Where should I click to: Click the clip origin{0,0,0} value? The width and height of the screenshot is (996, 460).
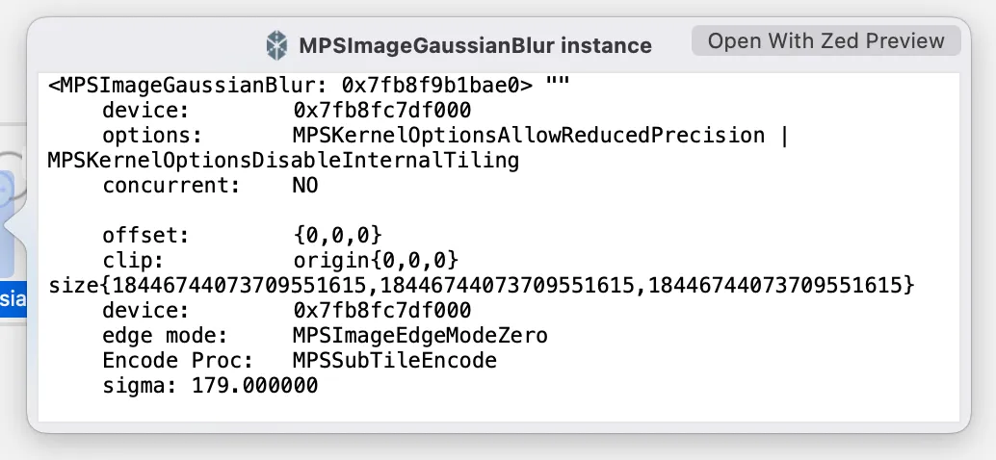click(375, 260)
